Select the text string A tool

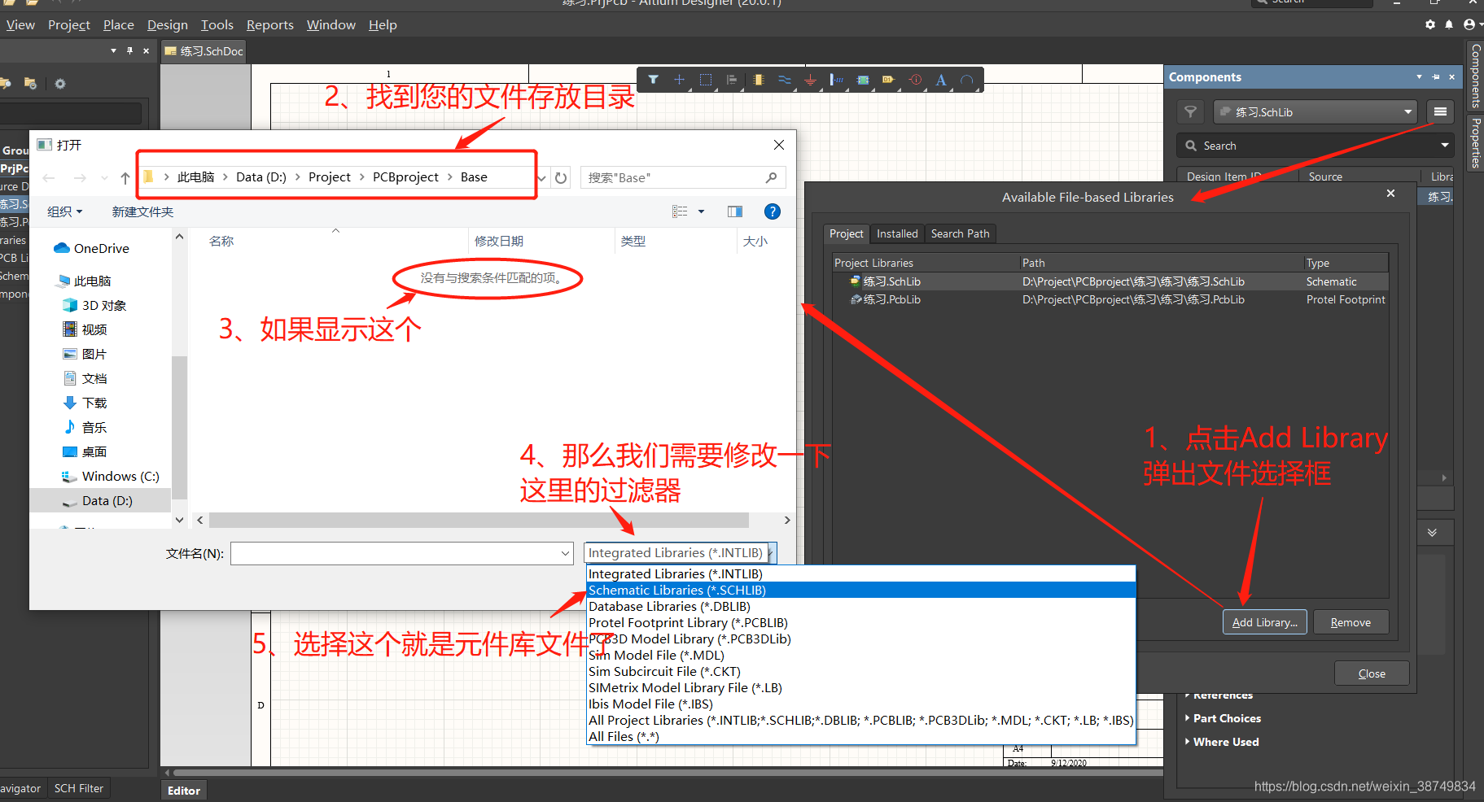[941, 80]
